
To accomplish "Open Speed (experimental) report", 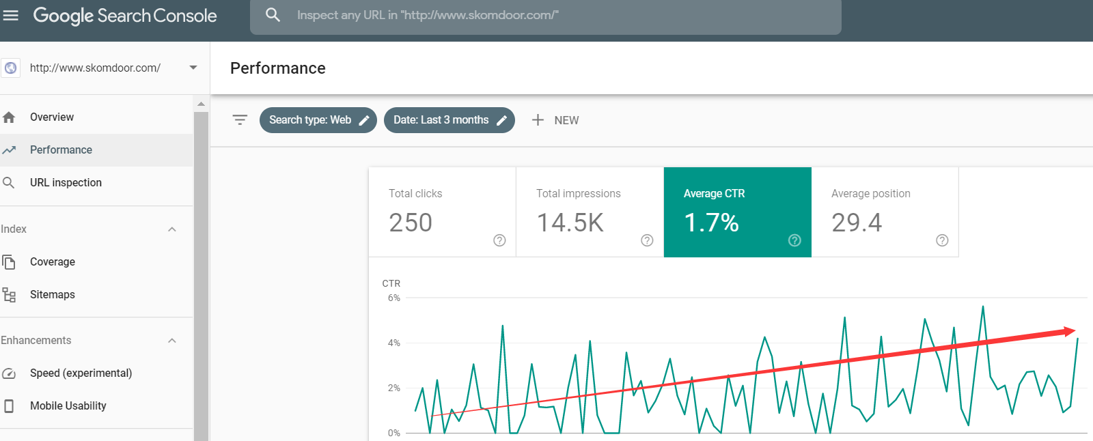I will 97,373.
